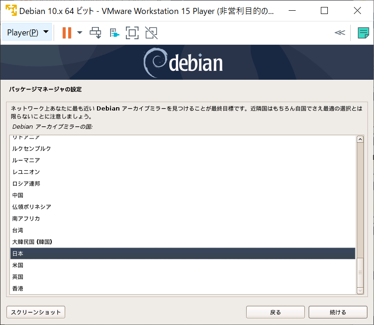Send Ctrl+Alt+Del to the virtual machine
Viewport: 374px width, 325px height.
[96, 33]
